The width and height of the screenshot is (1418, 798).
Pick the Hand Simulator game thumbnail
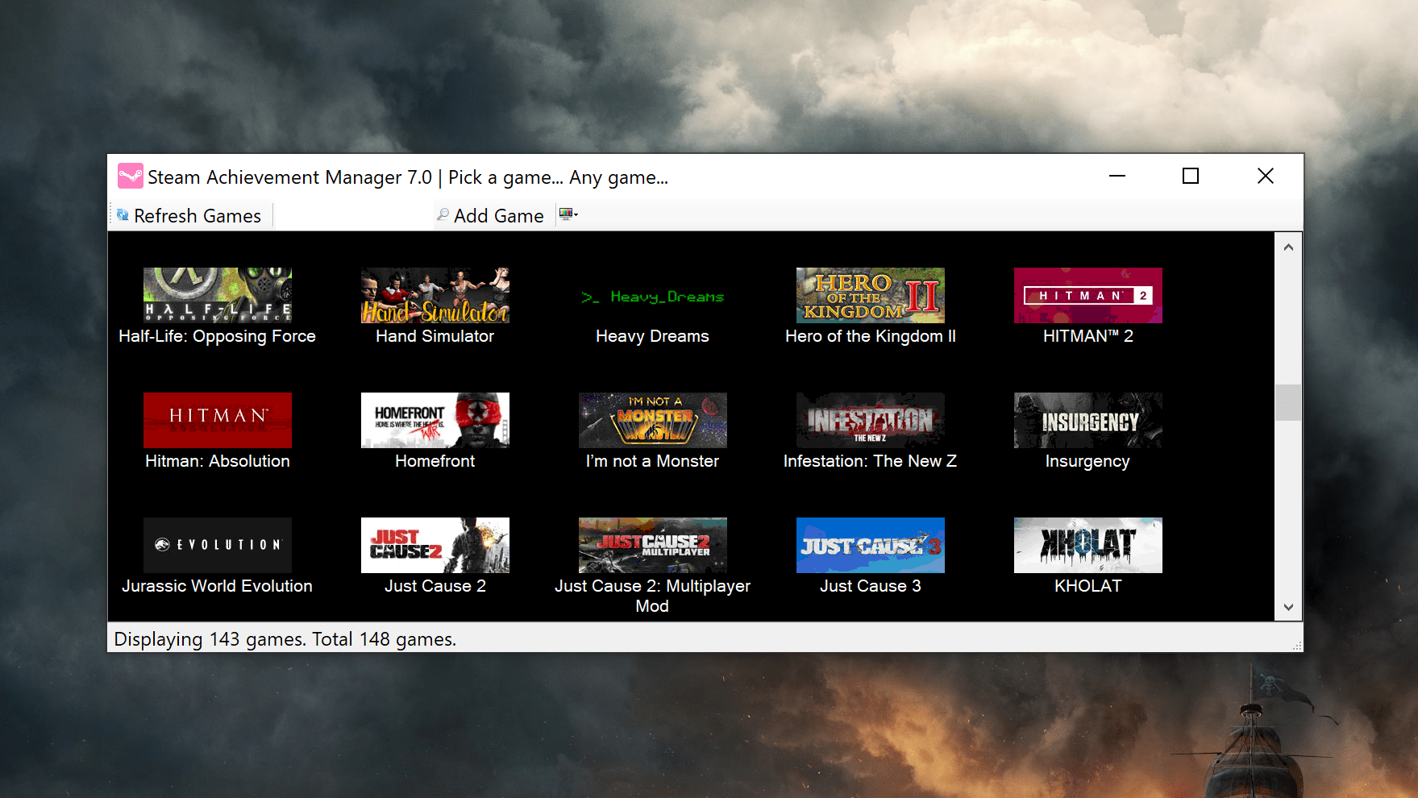tap(435, 295)
